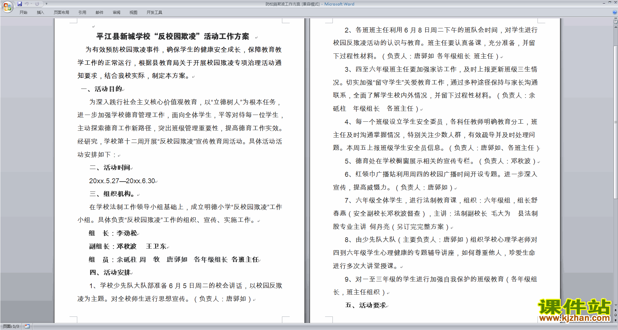
Task: Click the vertical scrollbar down arrow
Action: coord(615,305)
